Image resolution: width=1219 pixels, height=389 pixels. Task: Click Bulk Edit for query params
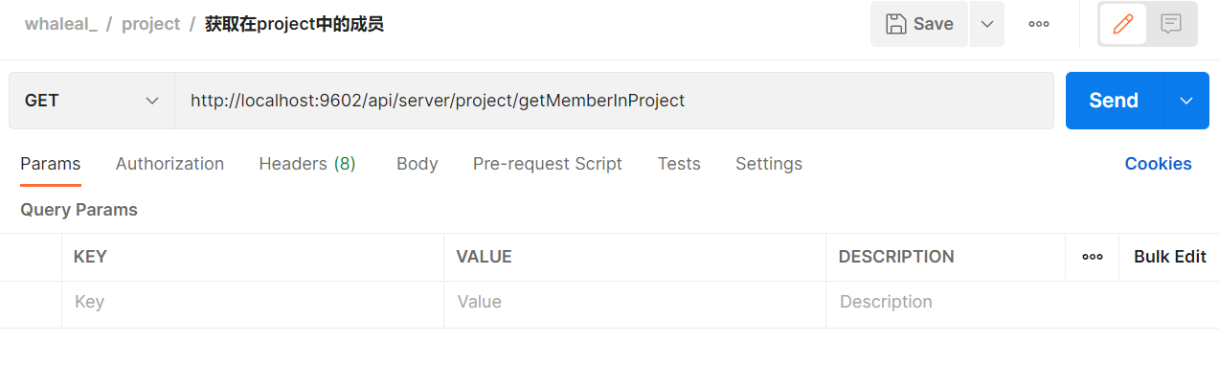click(x=1170, y=257)
